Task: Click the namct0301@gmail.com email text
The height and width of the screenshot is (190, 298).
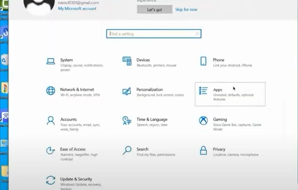Action: pyautogui.click(x=78, y=3)
